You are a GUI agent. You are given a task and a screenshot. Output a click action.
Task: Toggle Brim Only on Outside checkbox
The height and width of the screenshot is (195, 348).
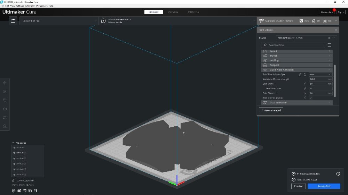click(x=311, y=98)
